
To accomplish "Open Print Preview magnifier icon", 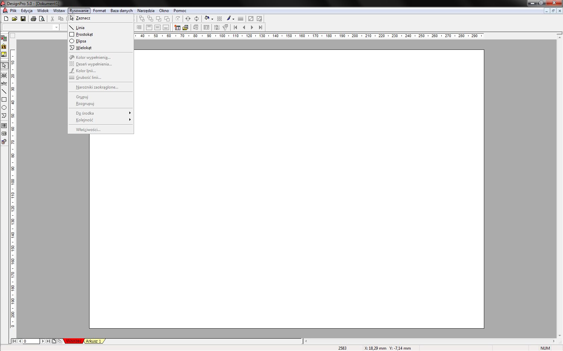I will 42,19.
